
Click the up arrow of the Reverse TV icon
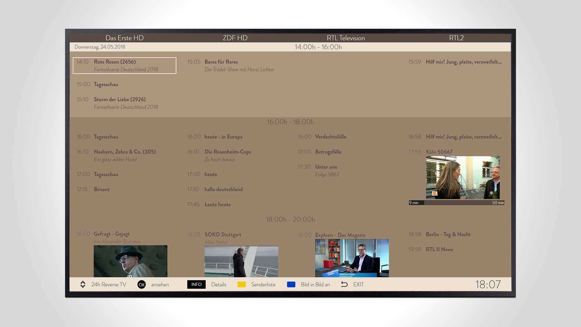click(83, 282)
